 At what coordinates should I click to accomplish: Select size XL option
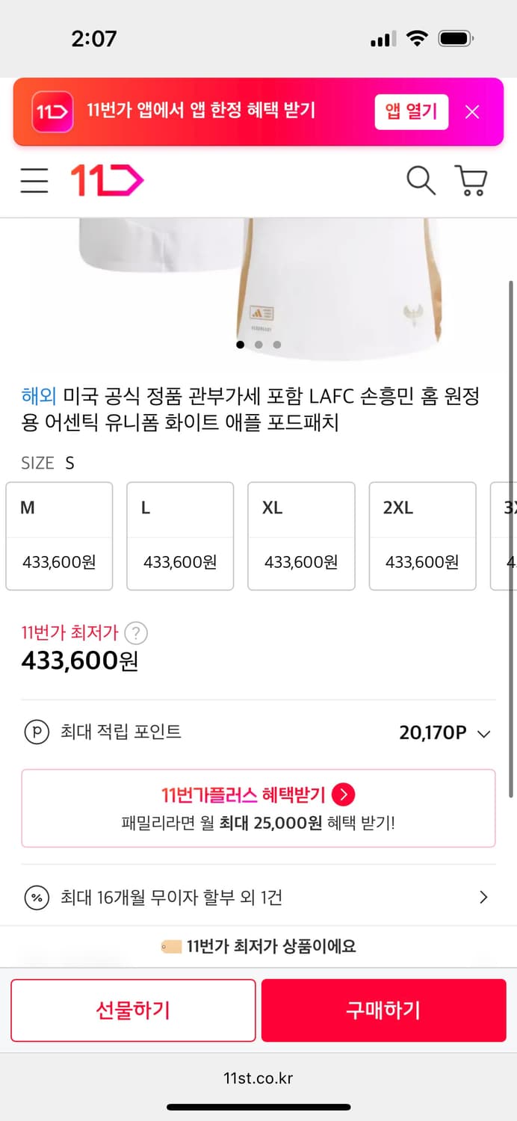pos(301,536)
